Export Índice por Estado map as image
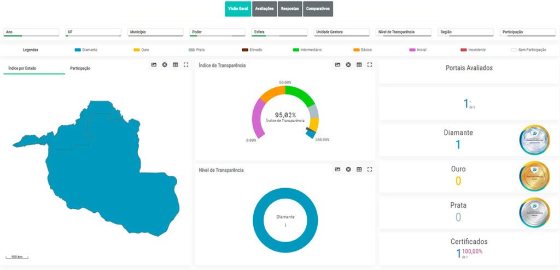 [154, 65]
